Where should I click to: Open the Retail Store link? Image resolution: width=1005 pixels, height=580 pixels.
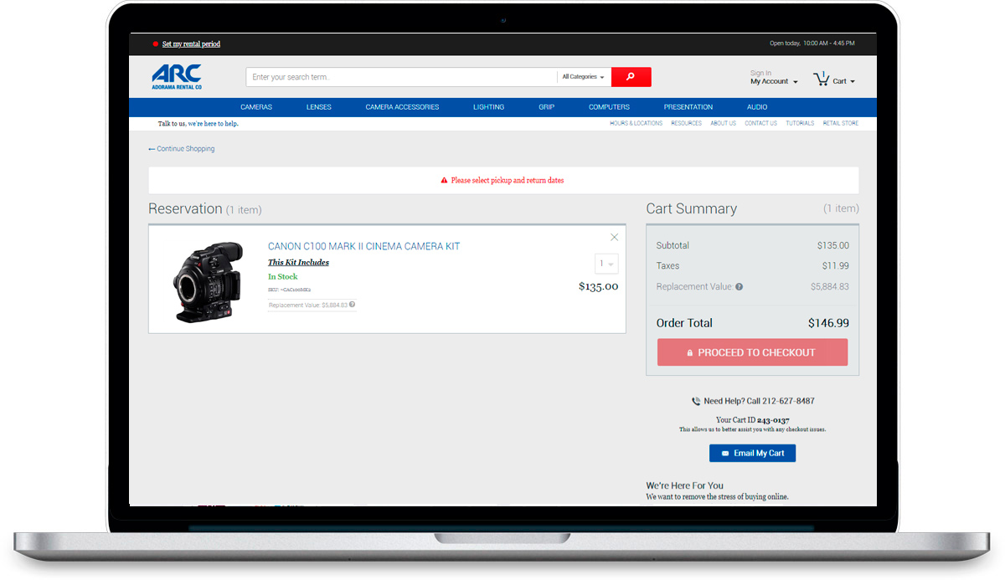coord(841,123)
